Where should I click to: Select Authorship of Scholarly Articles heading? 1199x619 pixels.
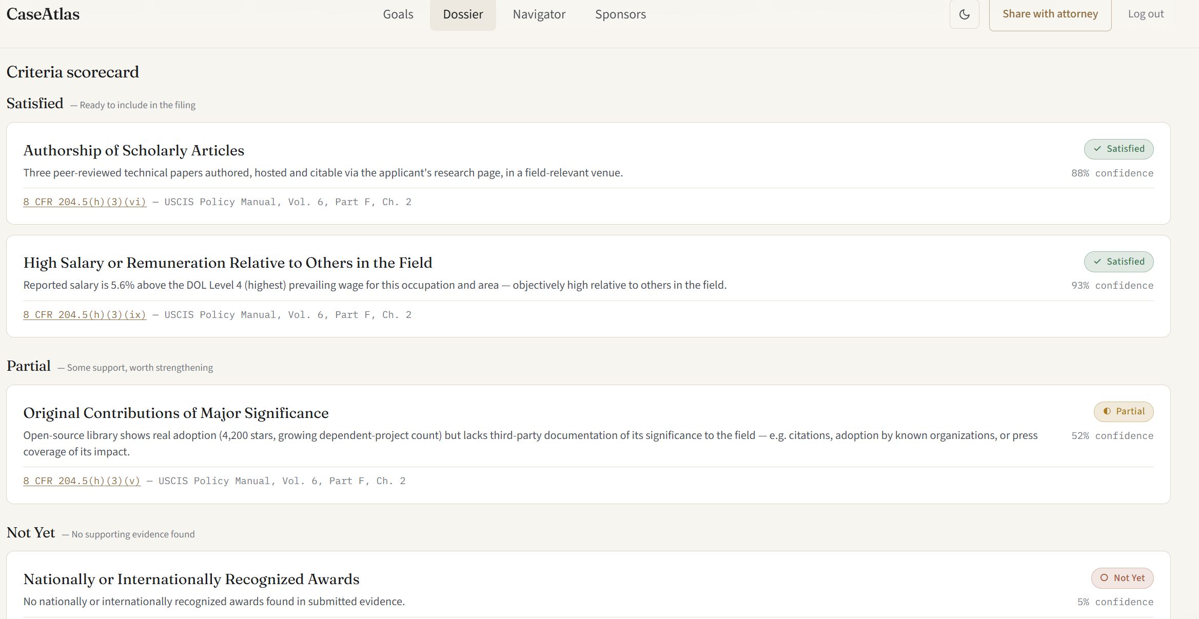click(134, 150)
